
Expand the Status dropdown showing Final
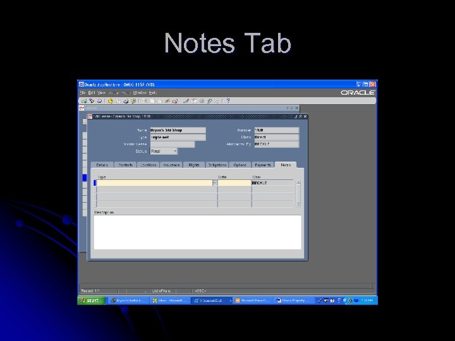(175, 151)
